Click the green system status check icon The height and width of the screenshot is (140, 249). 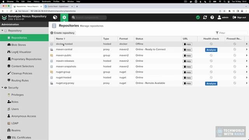click(x=198, y=17)
